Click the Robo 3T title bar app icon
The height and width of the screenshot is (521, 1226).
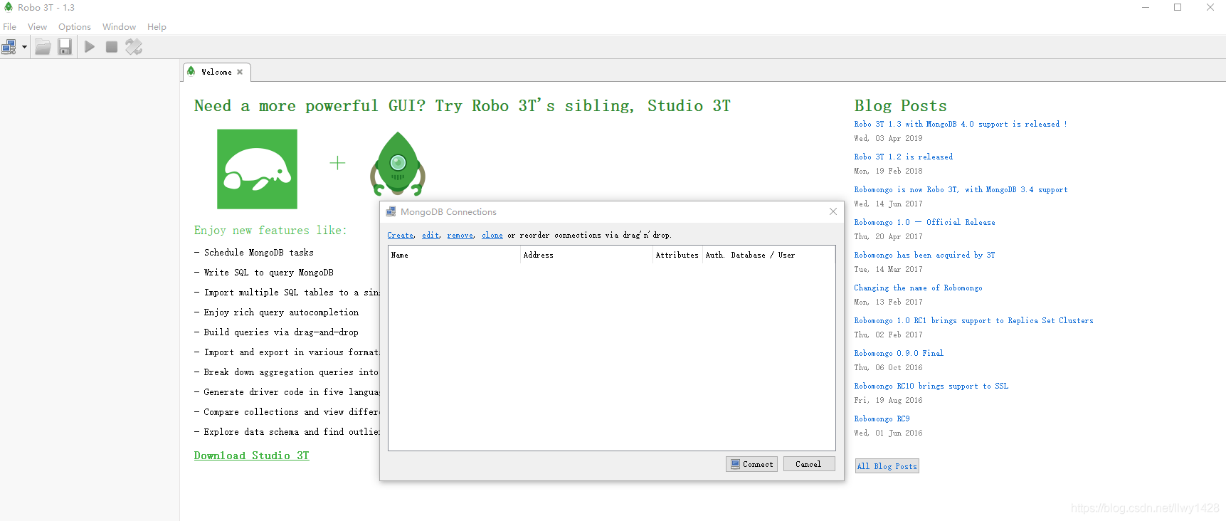point(9,7)
